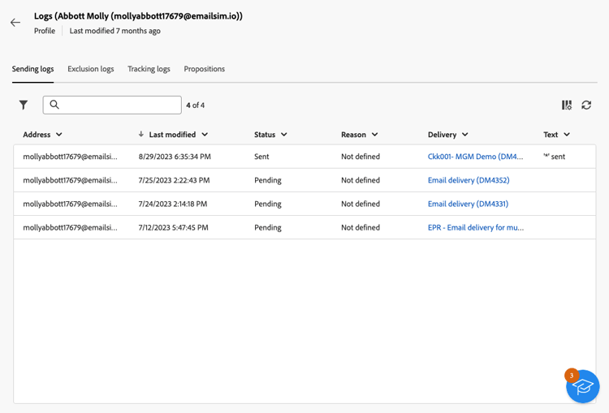Click the Last modified sort arrow icon
609x413 pixels.
point(141,135)
